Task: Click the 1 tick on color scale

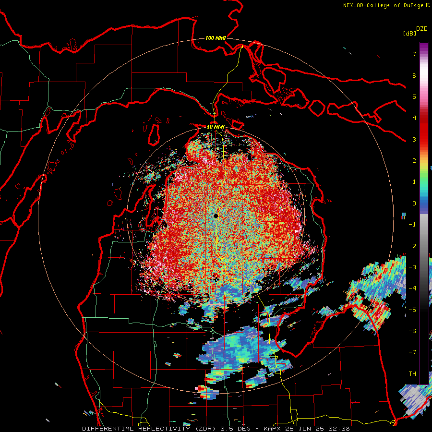Action: coord(414,182)
